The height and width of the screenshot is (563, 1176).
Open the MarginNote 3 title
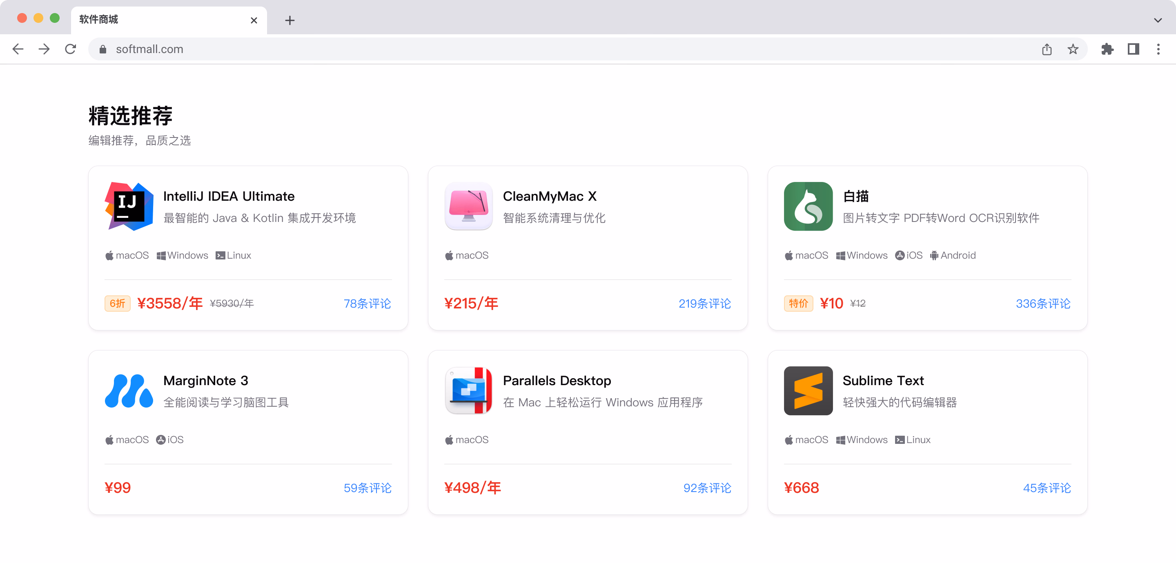pyautogui.click(x=205, y=381)
